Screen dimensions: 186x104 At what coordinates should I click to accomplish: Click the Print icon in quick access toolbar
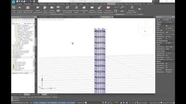pyautogui.click(x=34, y=1)
